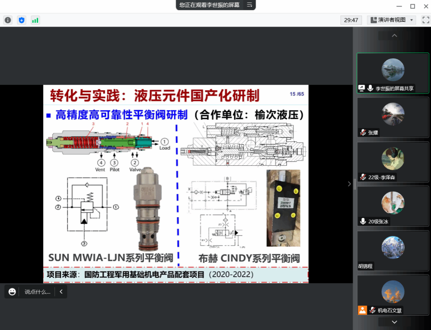Click microphone icon on 李世振 tile
Image resolution: width=431 pixels, height=330 pixels.
click(370, 88)
